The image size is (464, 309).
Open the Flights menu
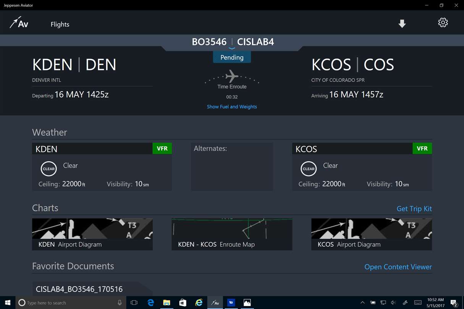60,24
